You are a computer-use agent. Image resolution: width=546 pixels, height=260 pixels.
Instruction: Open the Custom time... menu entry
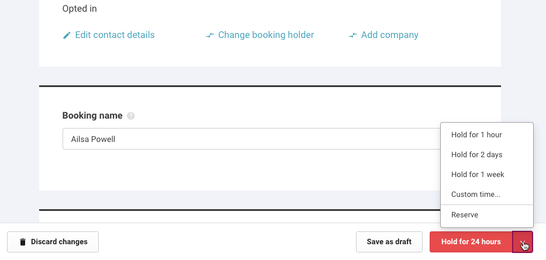(475, 195)
